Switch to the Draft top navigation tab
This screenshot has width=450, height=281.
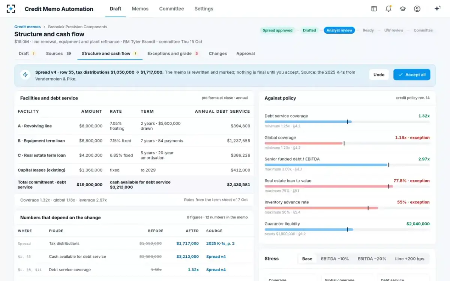point(115,9)
